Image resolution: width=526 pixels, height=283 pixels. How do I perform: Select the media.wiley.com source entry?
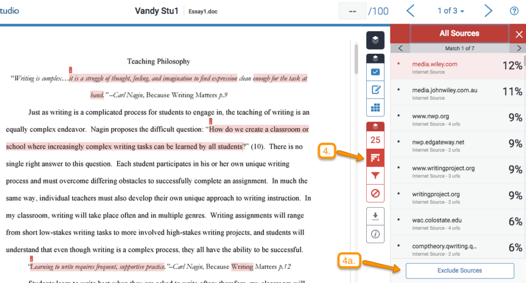point(435,65)
